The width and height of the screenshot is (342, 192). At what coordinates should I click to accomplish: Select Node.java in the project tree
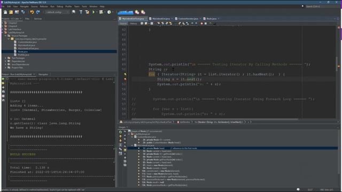point(22,52)
